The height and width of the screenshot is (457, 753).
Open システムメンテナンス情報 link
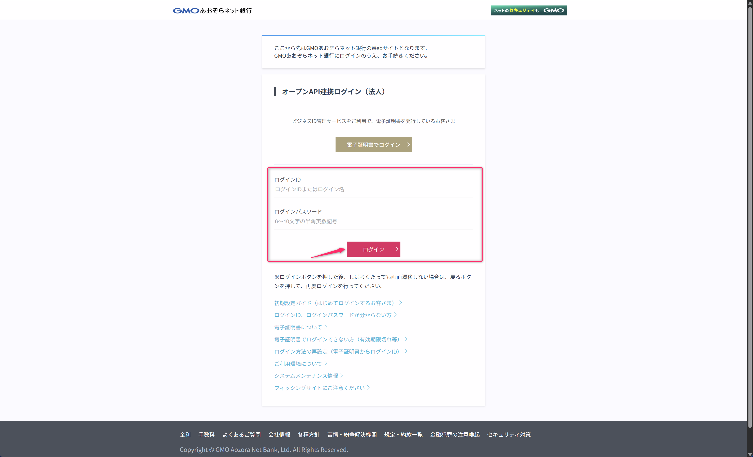pyautogui.click(x=309, y=375)
